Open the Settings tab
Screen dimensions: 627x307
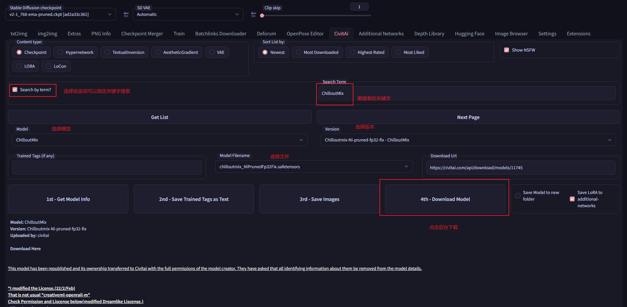(x=547, y=34)
